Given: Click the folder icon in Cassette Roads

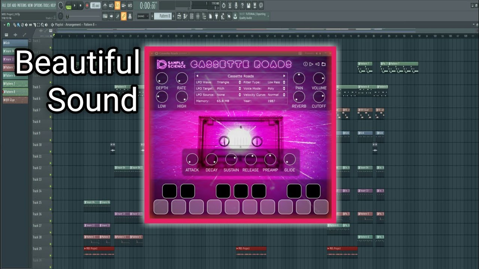Looking at the screenshot, I should pyautogui.click(x=323, y=64).
